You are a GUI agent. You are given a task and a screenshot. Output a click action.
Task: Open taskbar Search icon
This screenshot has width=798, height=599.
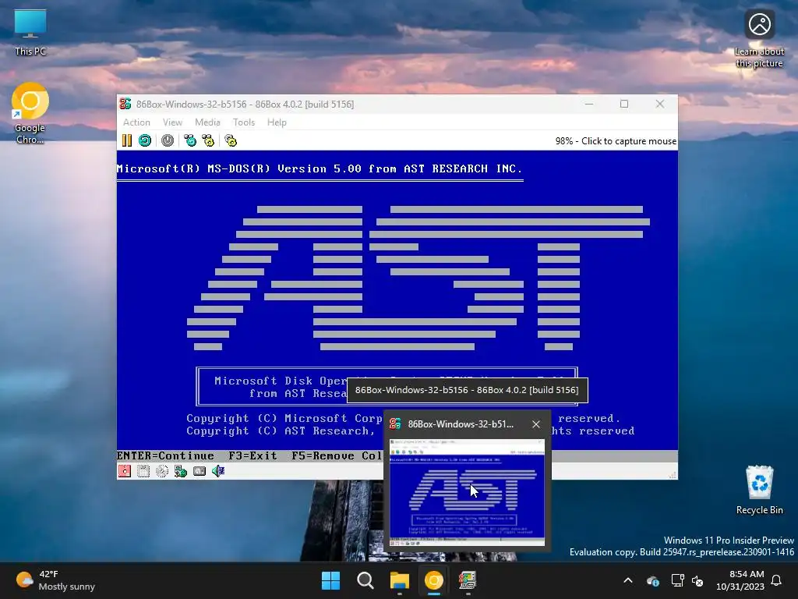pos(365,580)
